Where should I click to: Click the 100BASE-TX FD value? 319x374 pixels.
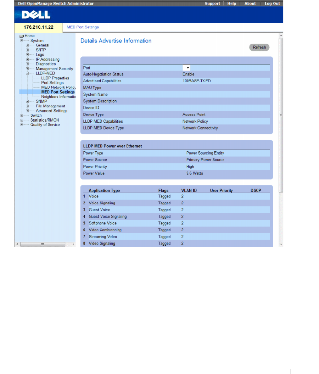(x=197, y=81)
